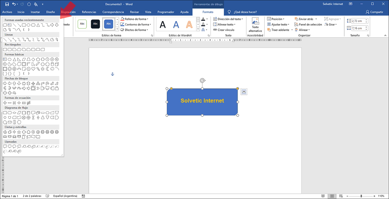Select the five-point star in Cintas y estrellas
This screenshot has width=389, height=199.
[19, 132]
